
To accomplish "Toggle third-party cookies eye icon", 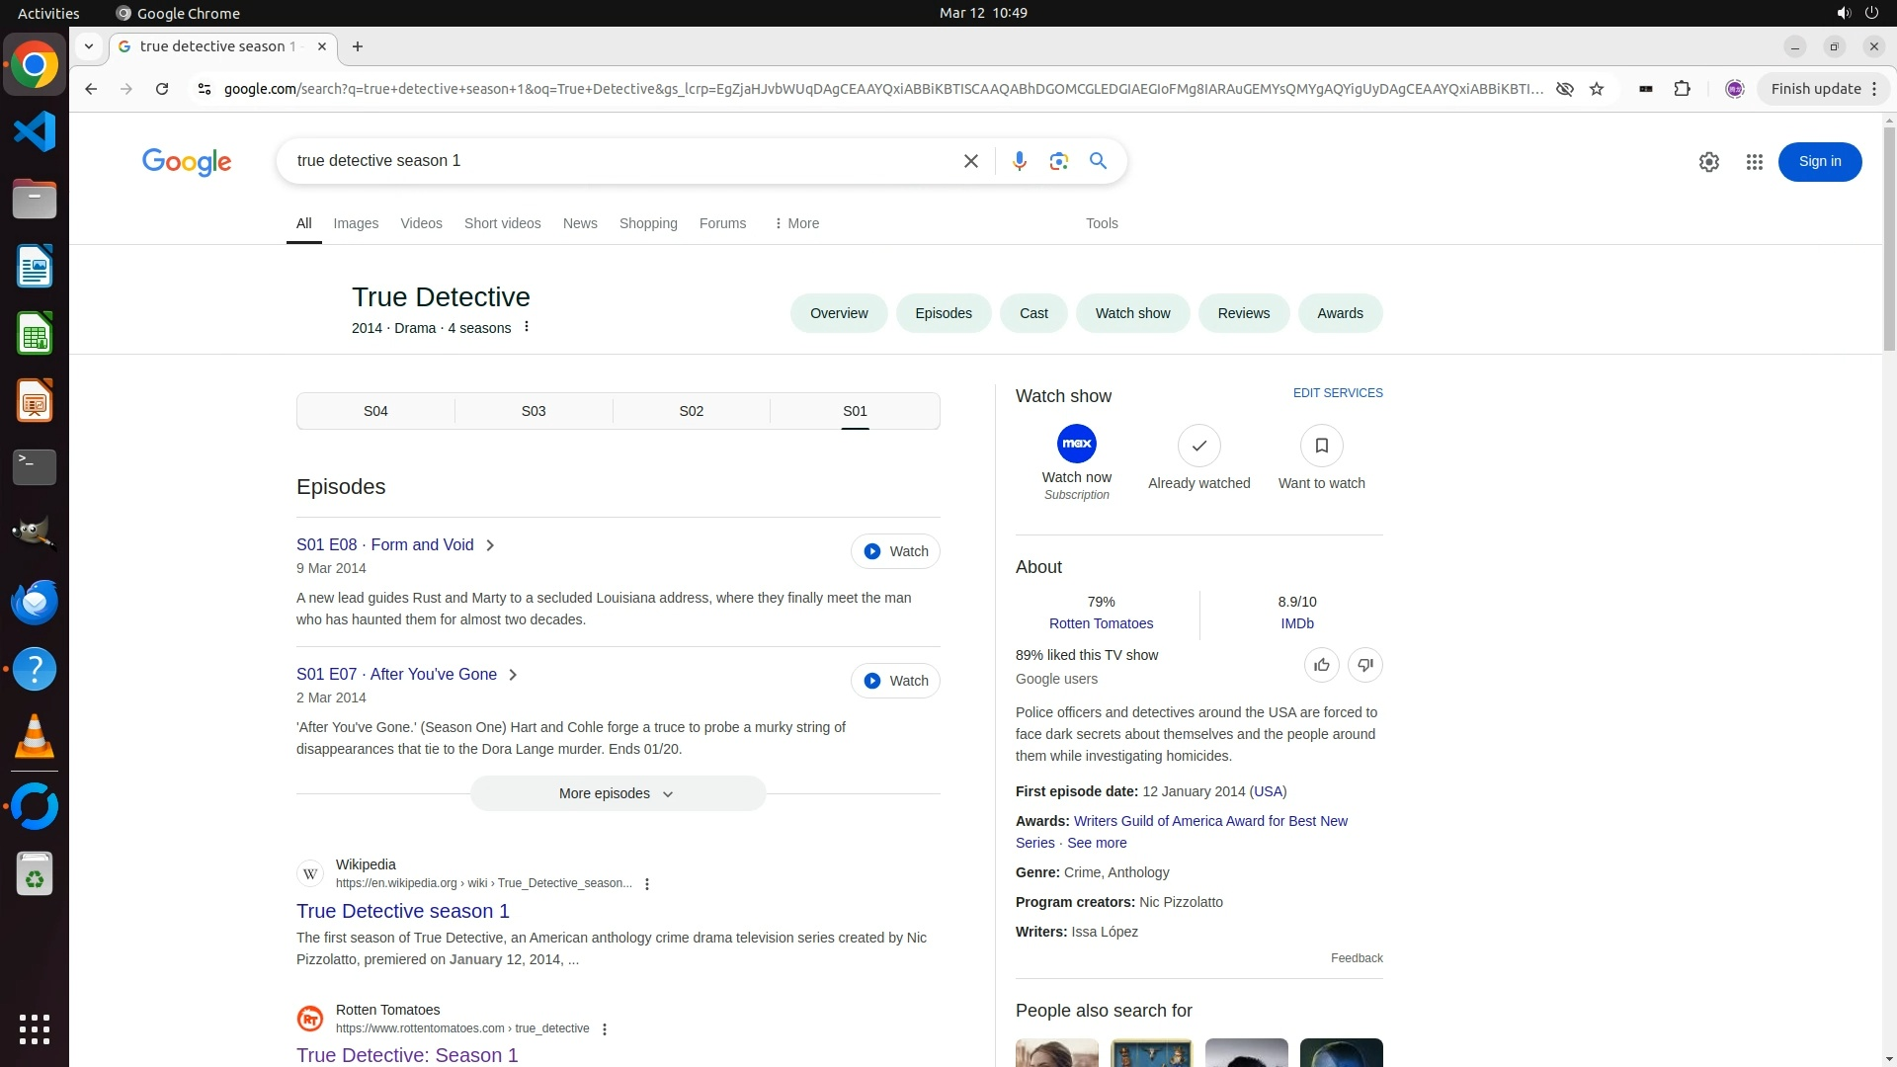I will pos(1564,89).
